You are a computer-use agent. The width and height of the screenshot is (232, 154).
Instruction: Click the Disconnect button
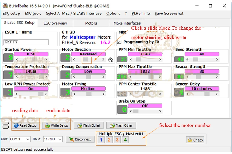pos(80,139)
